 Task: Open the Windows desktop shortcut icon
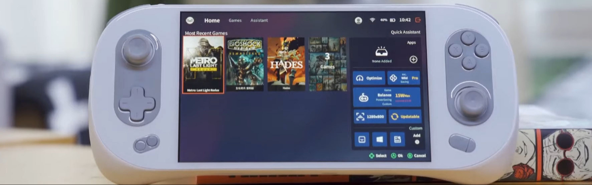(379, 140)
